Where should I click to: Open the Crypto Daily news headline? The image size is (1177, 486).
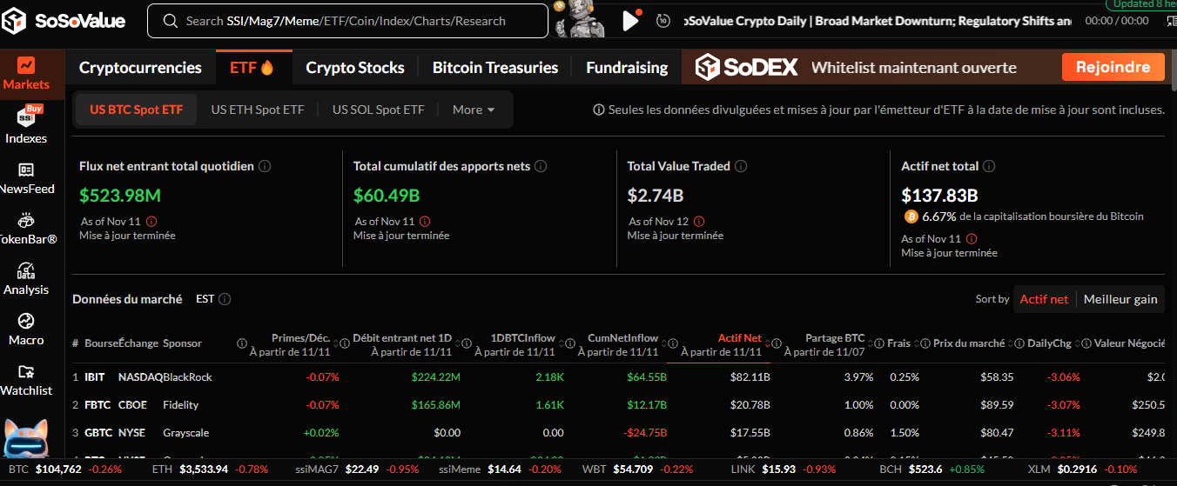click(878, 21)
